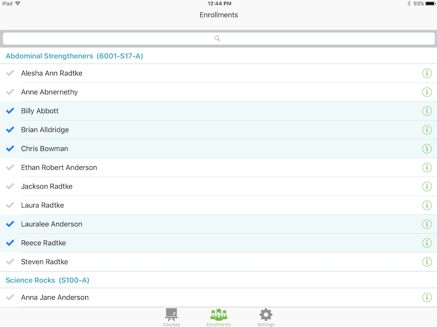Screen dimensions: 437x327
Task: Mark Ethan Robert Anderson checkmark
Action: pyautogui.click(x=10, y=168)
